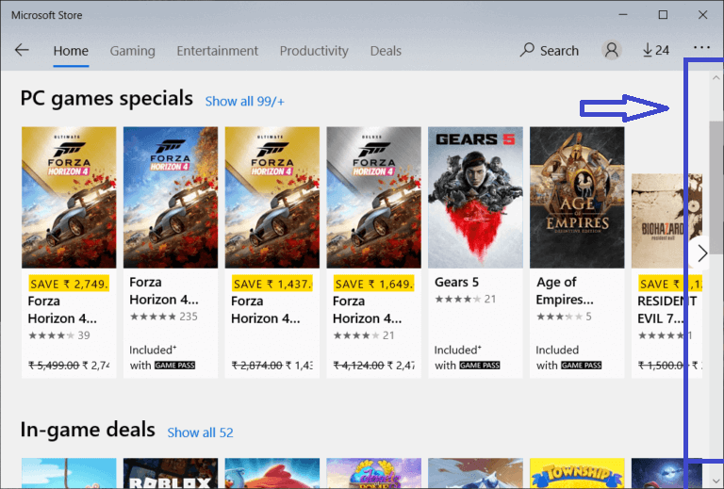
Task: Open downloads showing 24 items
Action: click(x=656, y=50)
